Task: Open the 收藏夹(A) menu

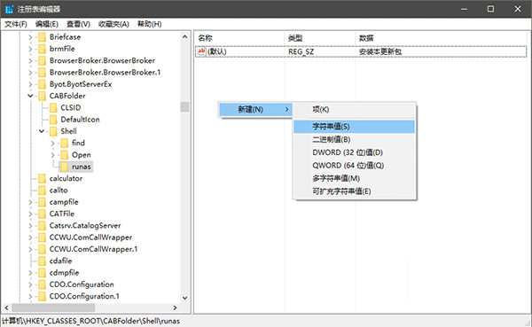Action: pos(114,24)
